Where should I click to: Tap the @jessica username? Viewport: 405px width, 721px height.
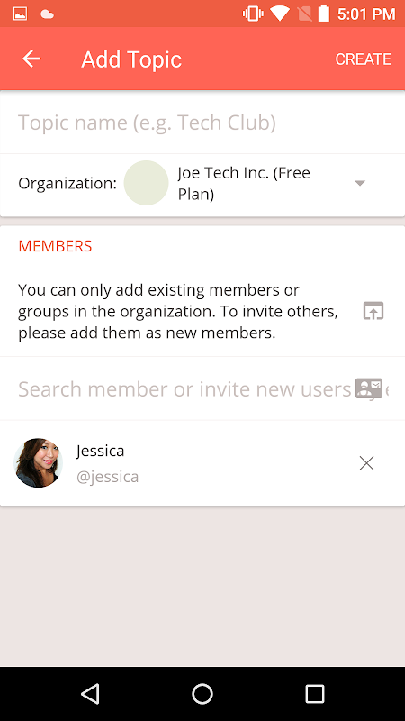pos(107,477)
